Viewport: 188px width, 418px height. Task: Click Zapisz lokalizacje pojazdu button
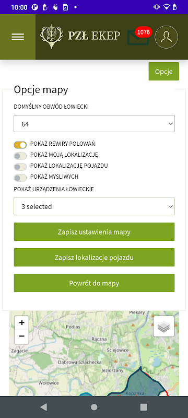[95, 258]
